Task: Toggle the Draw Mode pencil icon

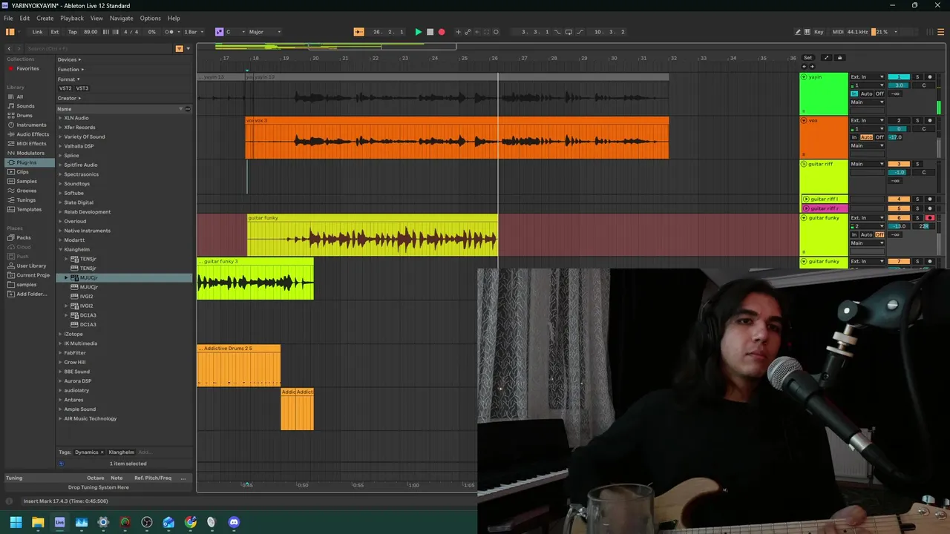Action: point(798,32)
